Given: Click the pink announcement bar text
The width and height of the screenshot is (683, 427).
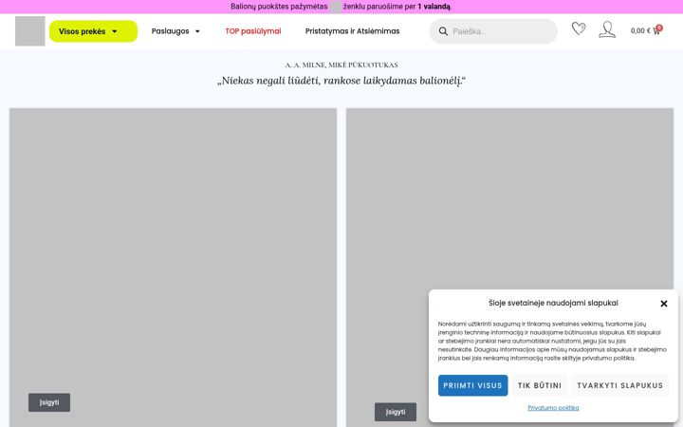Looking at the screenshot, I should point(341,7).
